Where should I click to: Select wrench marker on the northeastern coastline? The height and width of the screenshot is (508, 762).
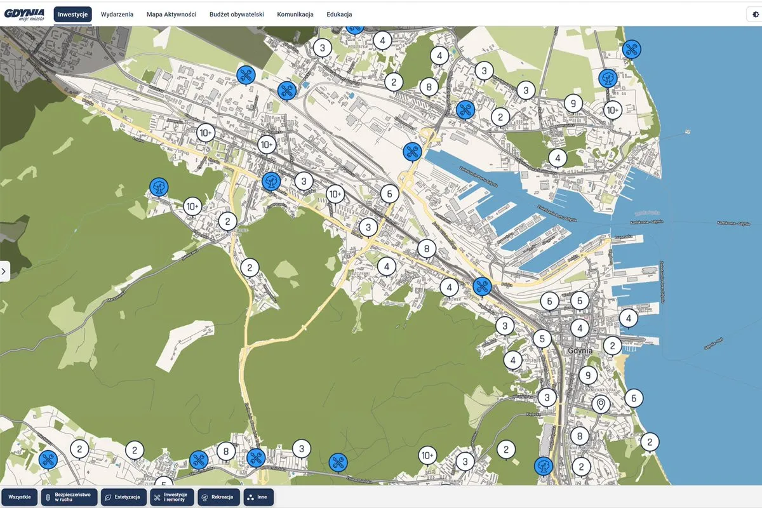click(x=631, y=48)
